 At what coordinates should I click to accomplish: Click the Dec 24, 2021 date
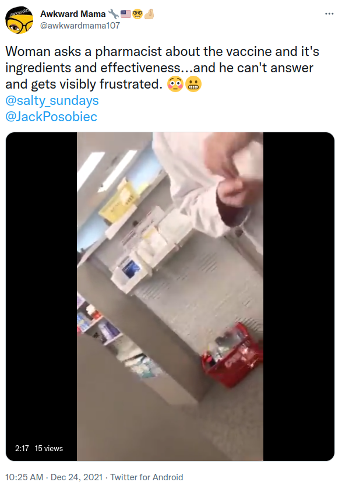click(x=77, y=477)
